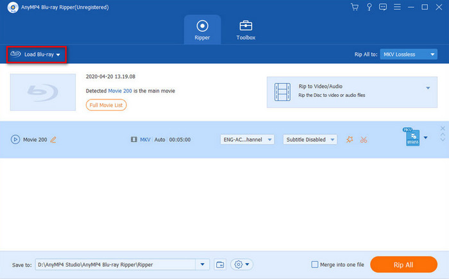
Task: Click the film strip rip mode icon
Action: click(282, 92)
